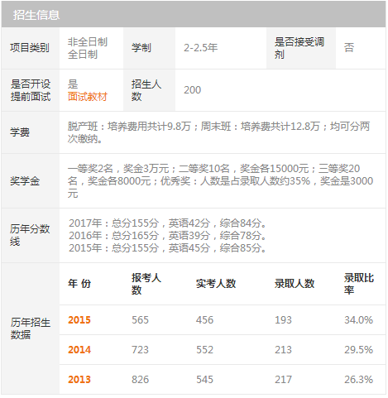The image size is (388, 398).
Task: Click the 录取比率 column header
Action: tap(358, 284)
